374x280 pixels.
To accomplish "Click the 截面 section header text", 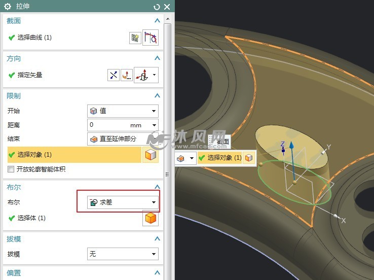I will coord(14,21).
